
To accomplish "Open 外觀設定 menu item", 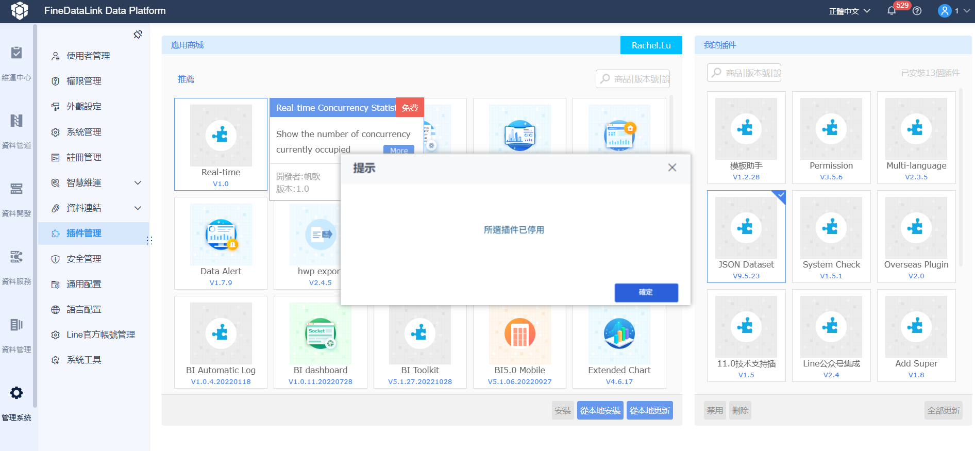I will click(93, 106).
